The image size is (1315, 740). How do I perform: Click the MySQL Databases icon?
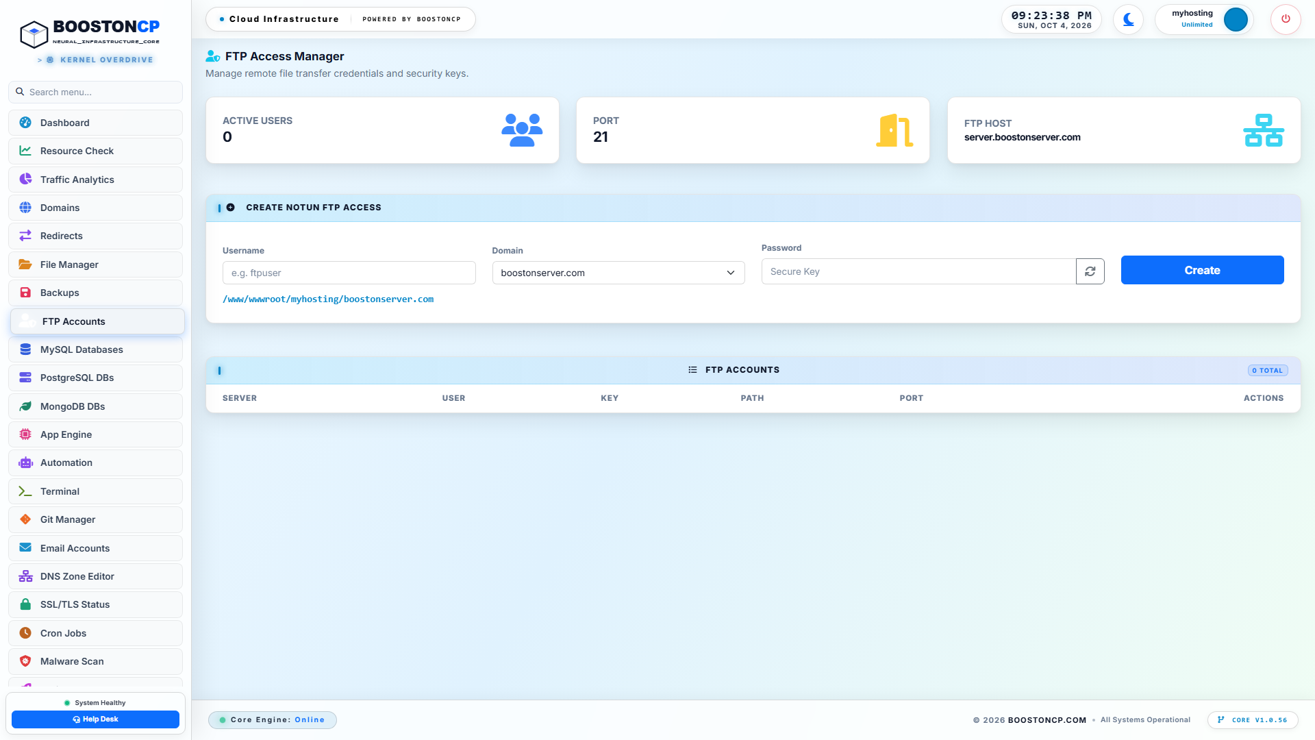(x=25, y=349)
